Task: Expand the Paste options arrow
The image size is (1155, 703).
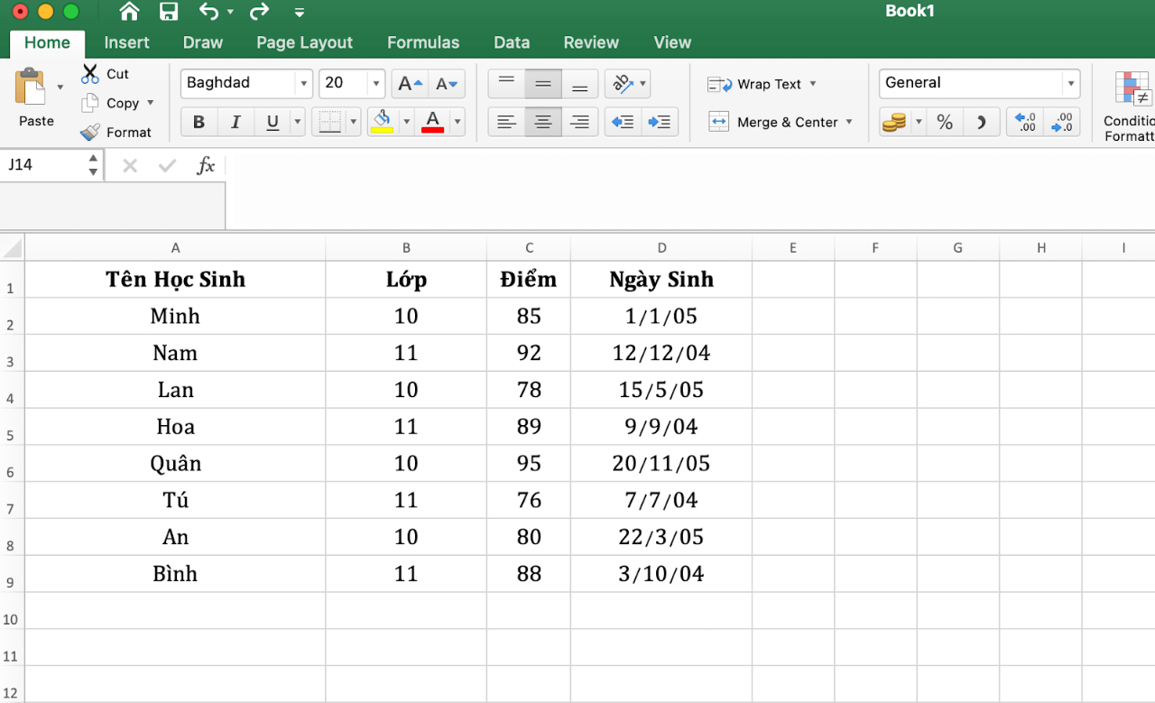Action: (x=60, y=88)
